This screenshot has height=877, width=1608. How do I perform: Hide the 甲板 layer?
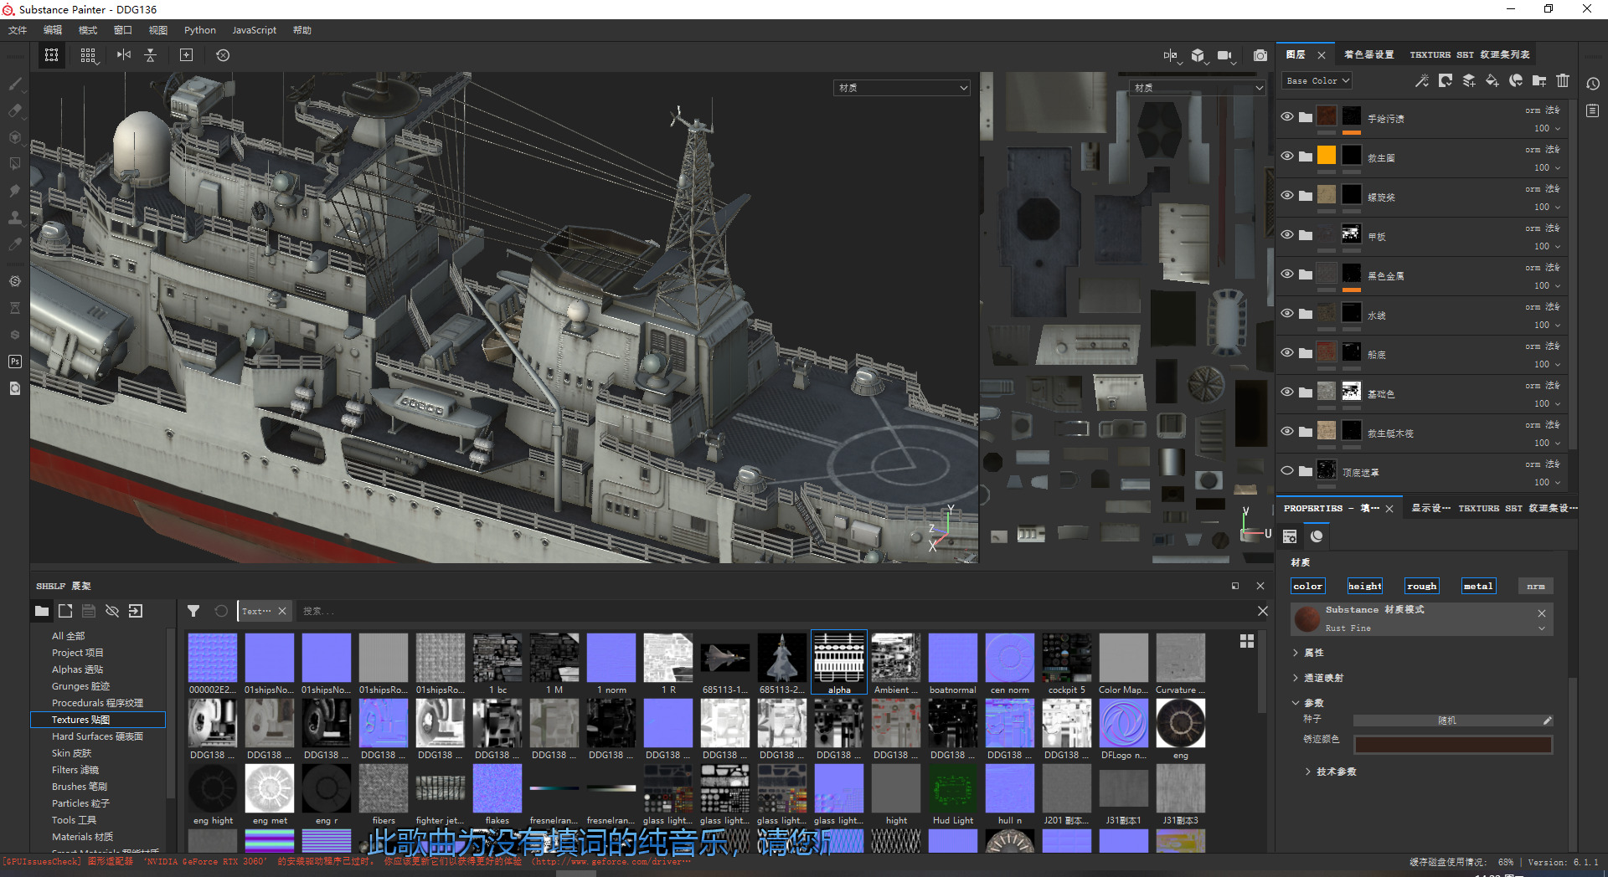pyautogui.click(x=1287, y=234)
